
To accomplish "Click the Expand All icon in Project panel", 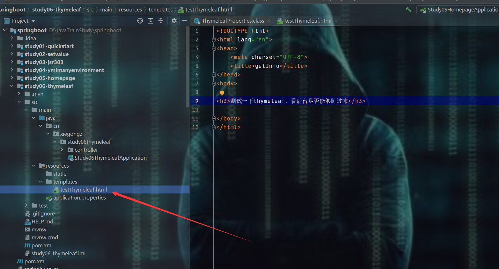I will click(151, 21).
